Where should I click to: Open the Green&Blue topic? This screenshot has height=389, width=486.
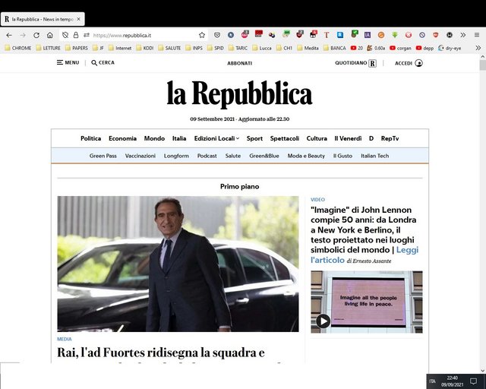tap(264, 156)
